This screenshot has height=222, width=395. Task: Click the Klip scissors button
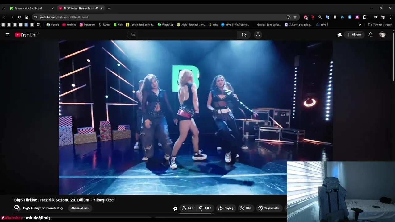point(246,208)
